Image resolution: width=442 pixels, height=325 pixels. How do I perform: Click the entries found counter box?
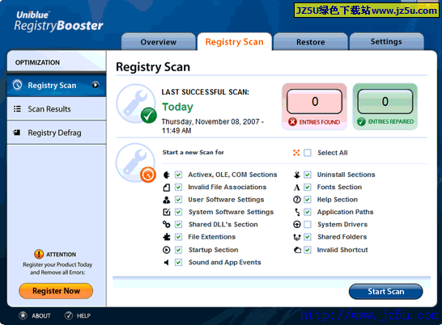pos(315,101)
